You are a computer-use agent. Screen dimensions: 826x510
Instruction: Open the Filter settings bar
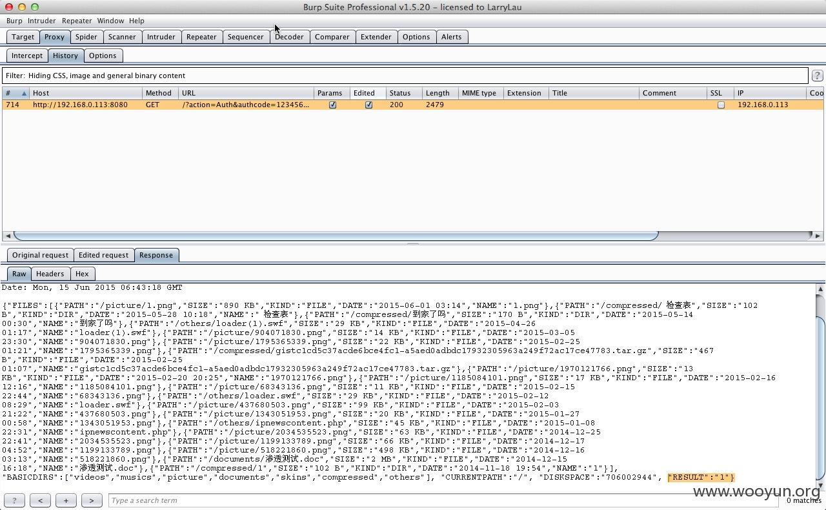click(x=405, y=76)
